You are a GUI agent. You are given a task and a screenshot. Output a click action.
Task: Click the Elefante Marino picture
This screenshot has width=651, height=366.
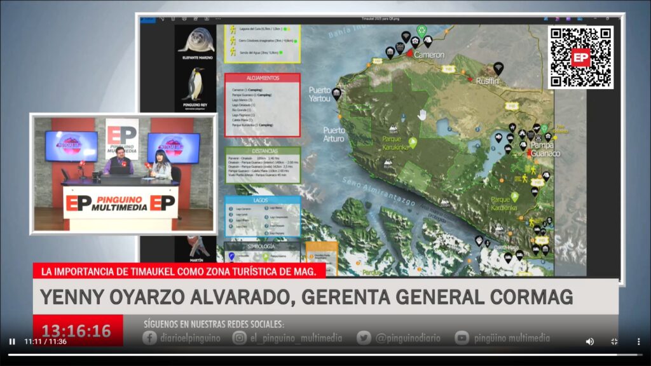(197, 41)
